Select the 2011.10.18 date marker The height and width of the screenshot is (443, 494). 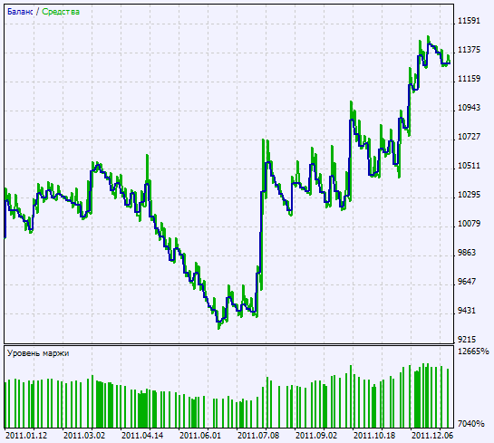(x=374, y=436)
